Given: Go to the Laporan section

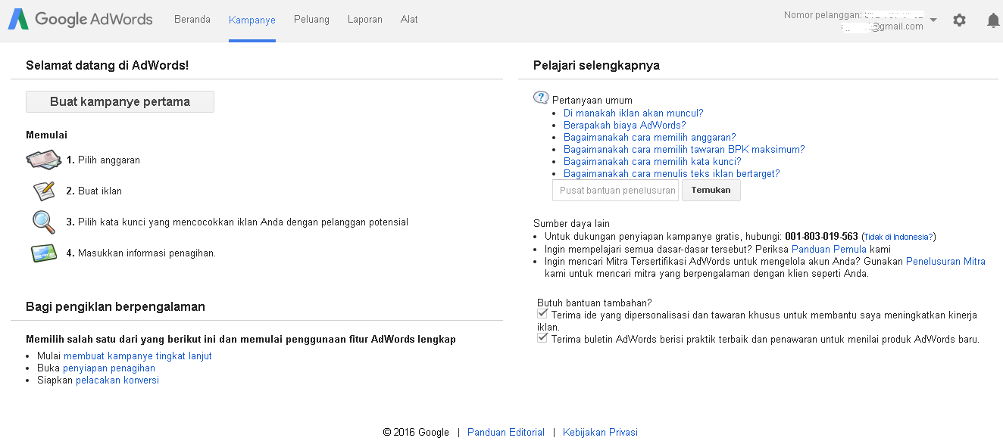Looking at the screenshot, I should click(x=364, y=20).
